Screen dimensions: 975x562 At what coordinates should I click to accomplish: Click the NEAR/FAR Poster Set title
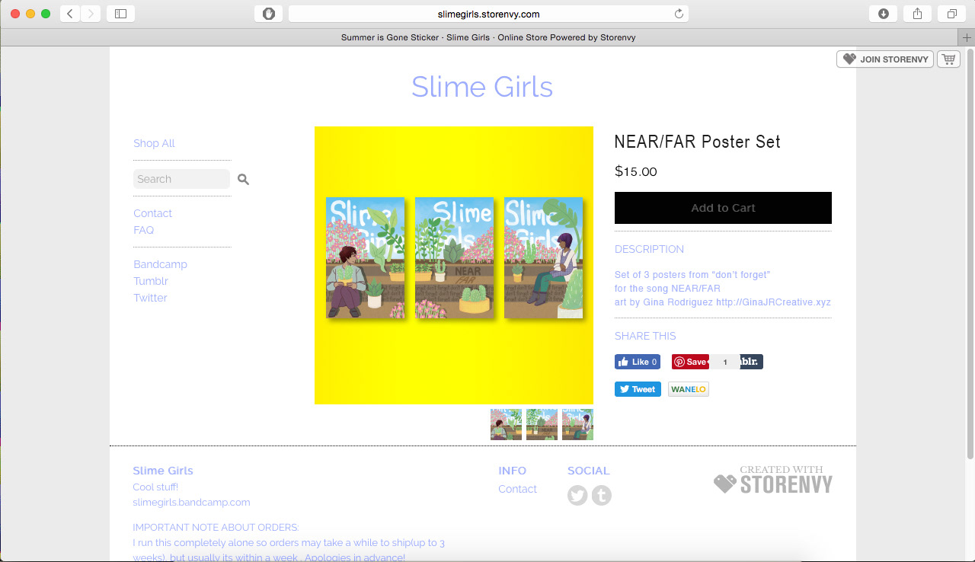697,142
